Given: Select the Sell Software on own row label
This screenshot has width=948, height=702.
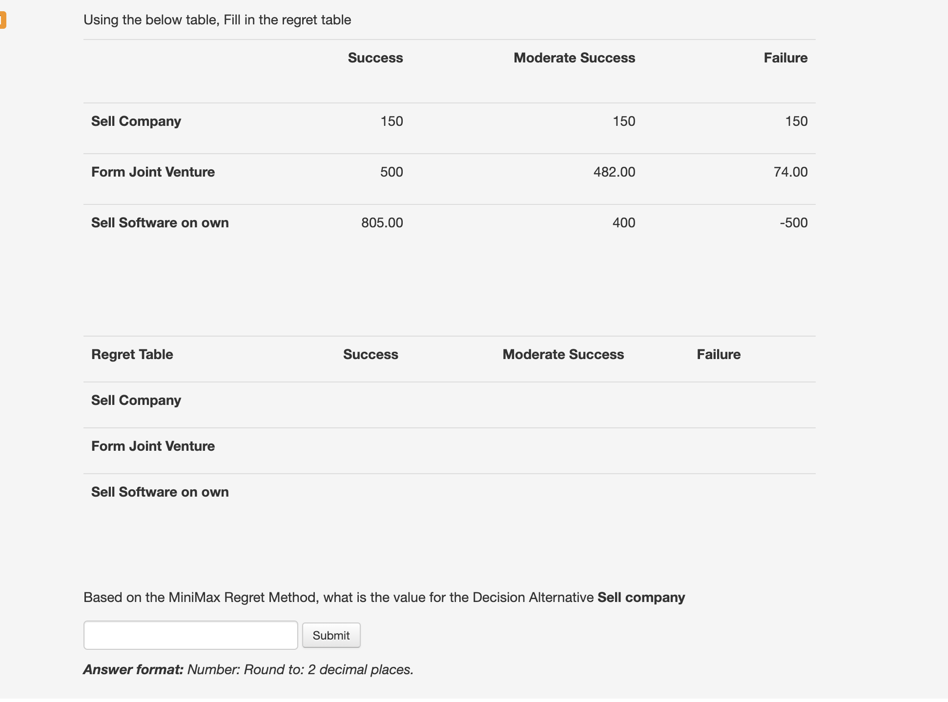Looking at the screenshot, I should (x=160, y=222).
